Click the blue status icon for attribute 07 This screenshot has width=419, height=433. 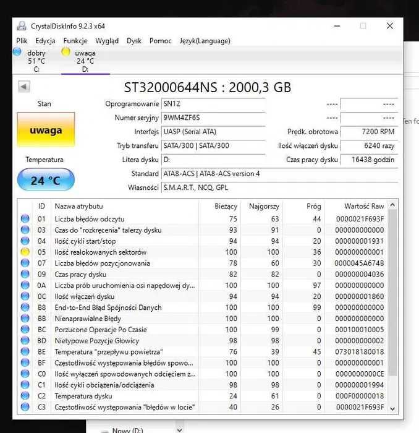(25, 263)
